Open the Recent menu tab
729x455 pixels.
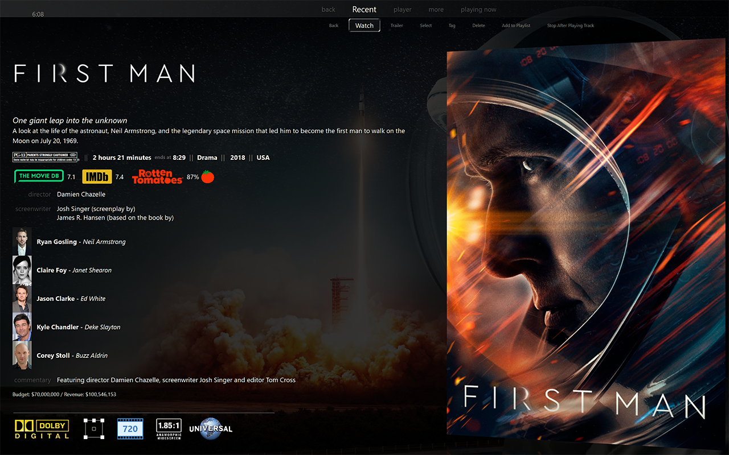(364, 10)
